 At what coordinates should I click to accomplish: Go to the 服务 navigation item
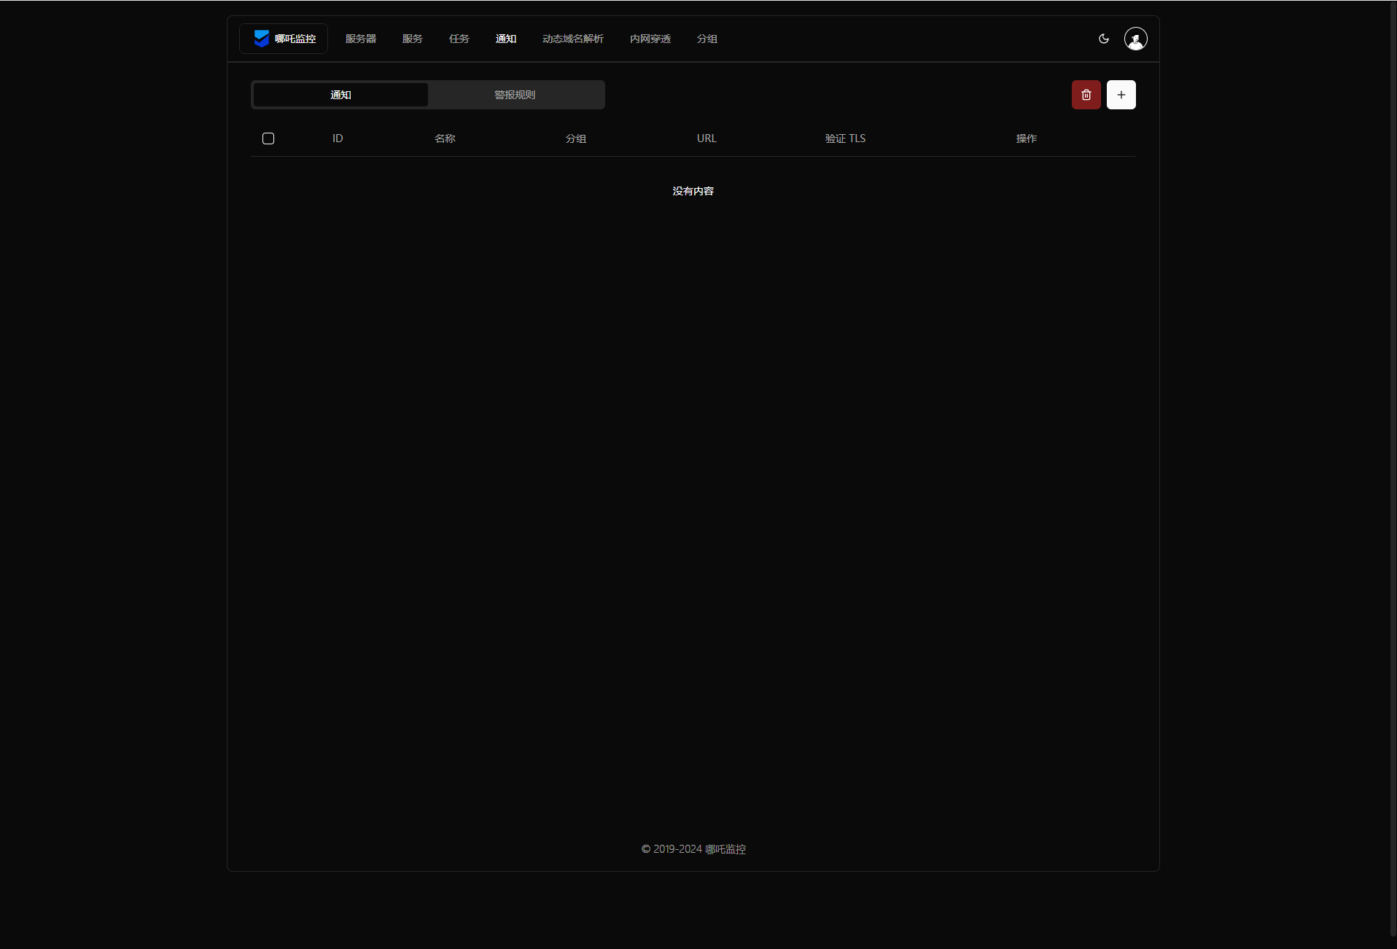pyautogui.click(x=412, y=39)
